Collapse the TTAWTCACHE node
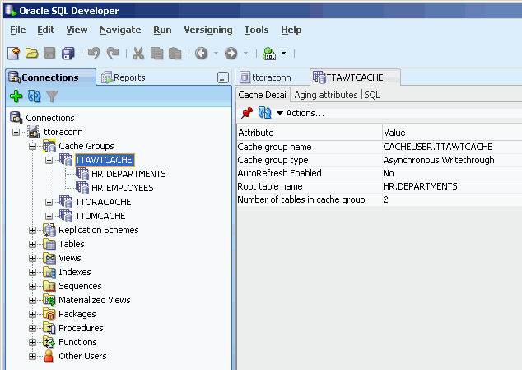This screenshot has height=370, width=522. click(x=49, y=161)
